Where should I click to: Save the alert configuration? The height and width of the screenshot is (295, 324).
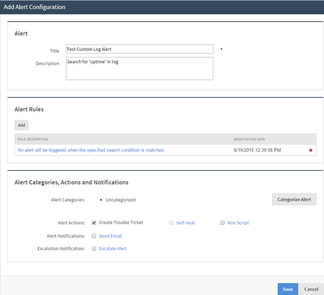pyautogui.click(x=288, y=289)
